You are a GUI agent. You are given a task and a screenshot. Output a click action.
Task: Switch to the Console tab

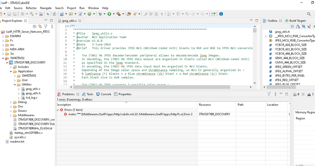[x=104, y=94]
